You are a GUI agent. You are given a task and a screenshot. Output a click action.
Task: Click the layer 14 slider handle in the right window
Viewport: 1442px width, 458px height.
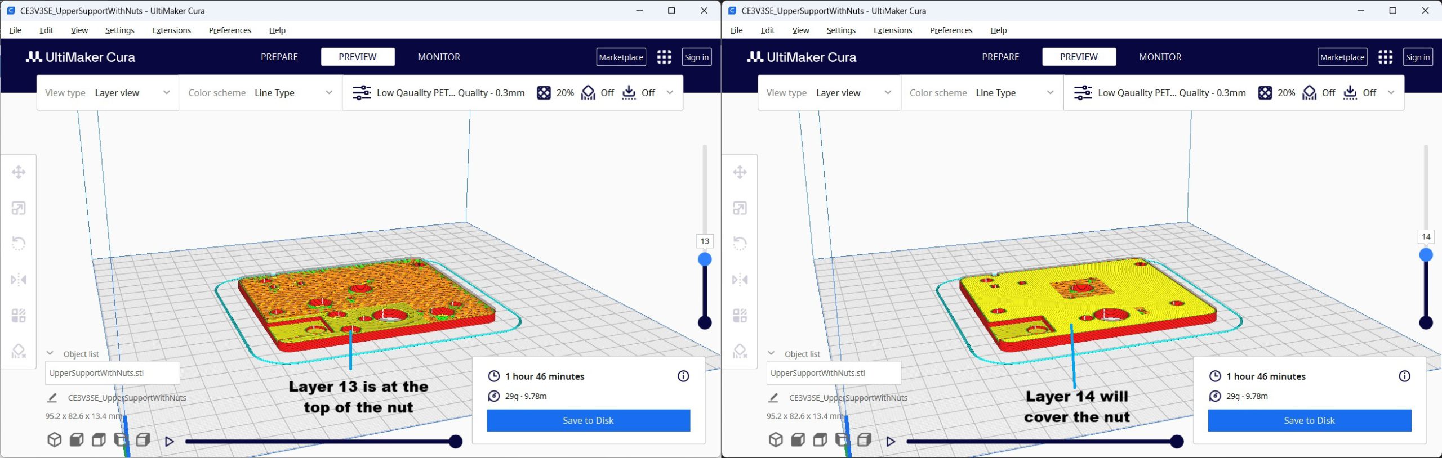[x=1426, y=255]
